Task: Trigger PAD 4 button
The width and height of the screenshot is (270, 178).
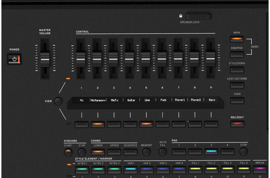Action: [227, 151]
